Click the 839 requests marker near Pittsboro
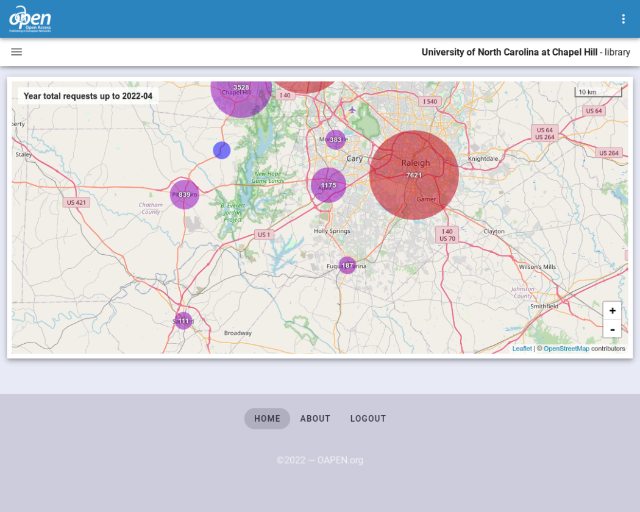 tap(184, 194)
